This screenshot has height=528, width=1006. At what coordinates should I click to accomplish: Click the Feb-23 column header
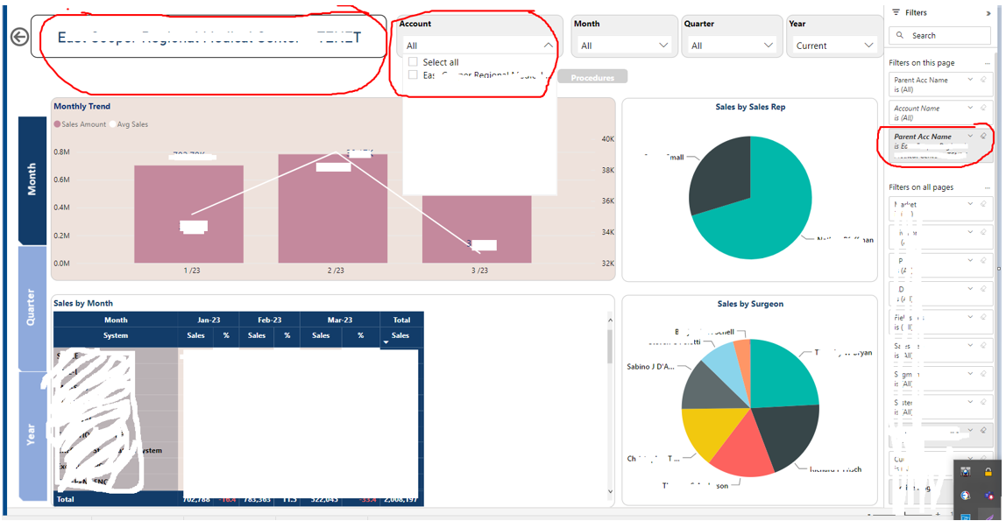pyautogui.click(x=270, y=320)
